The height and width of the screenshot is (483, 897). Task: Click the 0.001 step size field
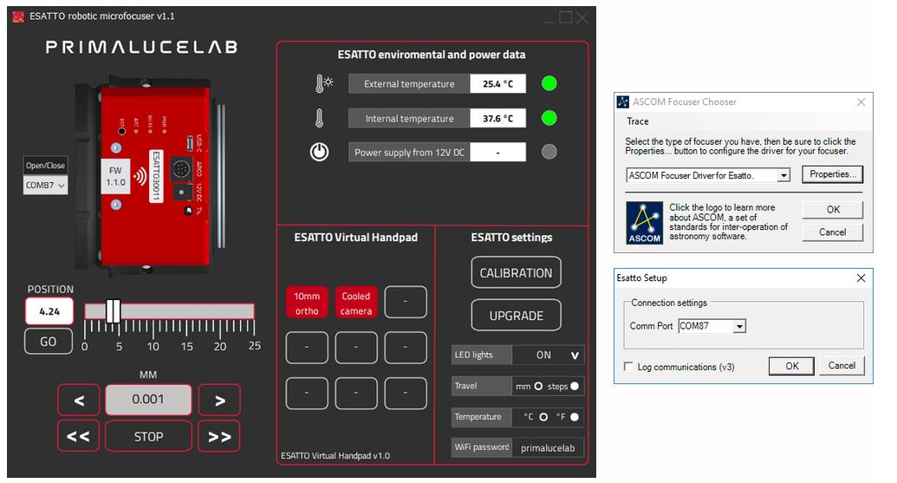pyautogui.click(x=149, y=400)
